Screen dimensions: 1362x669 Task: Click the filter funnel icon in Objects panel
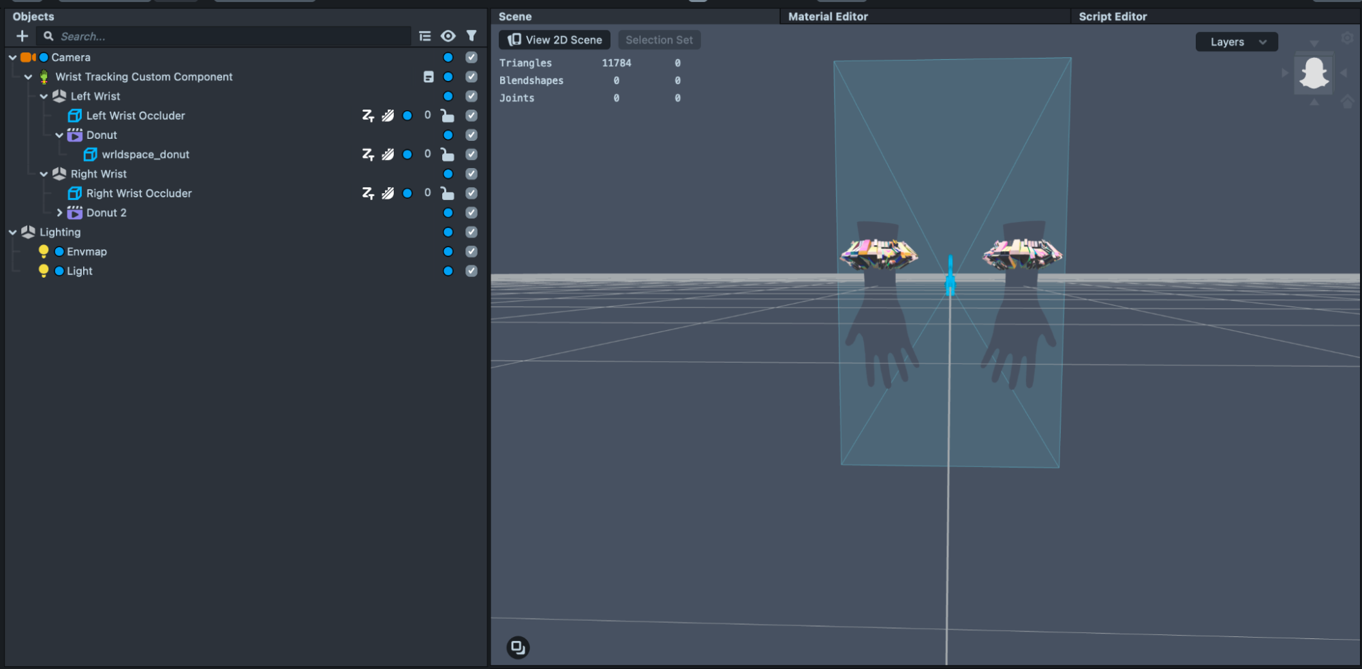click(471, 36)
